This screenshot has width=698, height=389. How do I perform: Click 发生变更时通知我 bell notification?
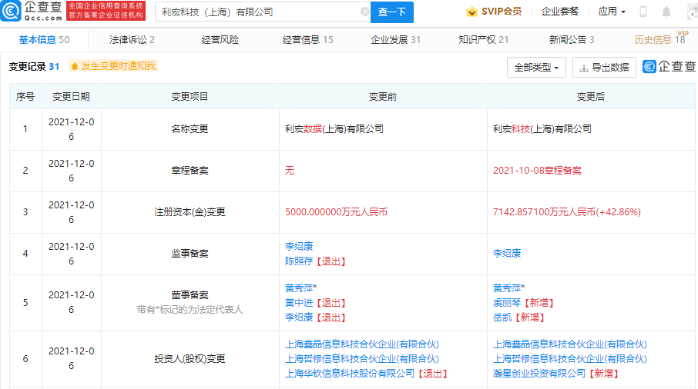coord(113,66)
